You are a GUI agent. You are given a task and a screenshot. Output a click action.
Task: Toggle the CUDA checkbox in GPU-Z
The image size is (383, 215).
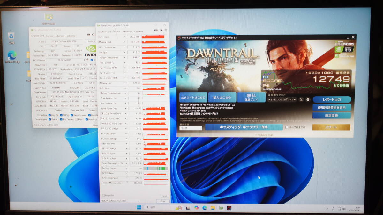click(61, 115)
